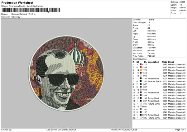Click the Stops value '20'

(149, 25)
